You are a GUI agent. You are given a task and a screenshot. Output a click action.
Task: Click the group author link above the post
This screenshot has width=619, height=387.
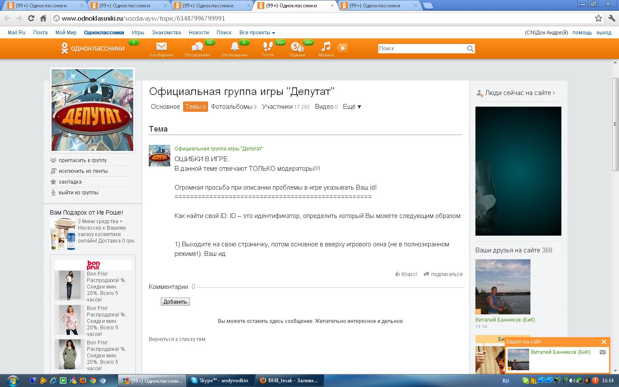(219, 149)
